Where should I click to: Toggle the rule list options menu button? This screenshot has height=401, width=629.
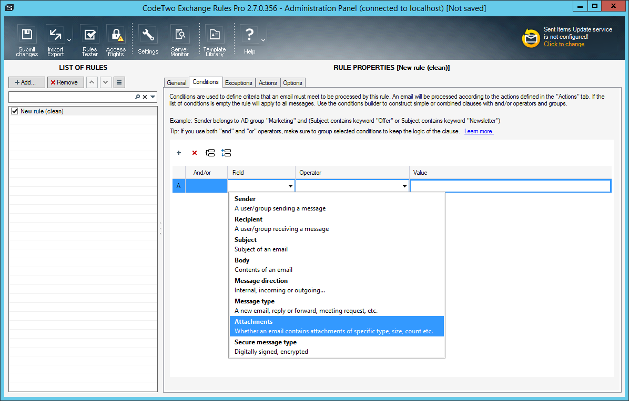tap(119, 82)
